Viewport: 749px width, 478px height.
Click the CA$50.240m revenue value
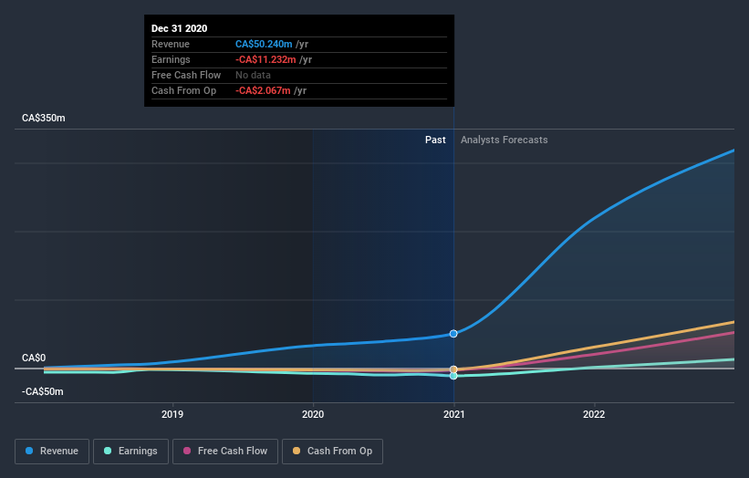tap(264, 44)
